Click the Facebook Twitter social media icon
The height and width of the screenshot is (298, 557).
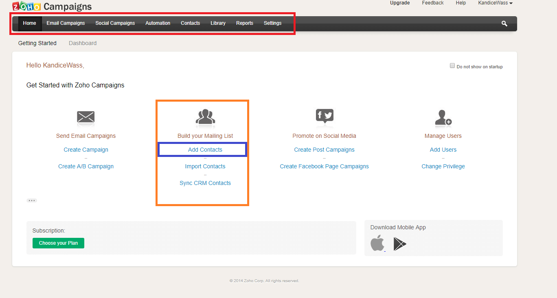click(x=325, y=116)
